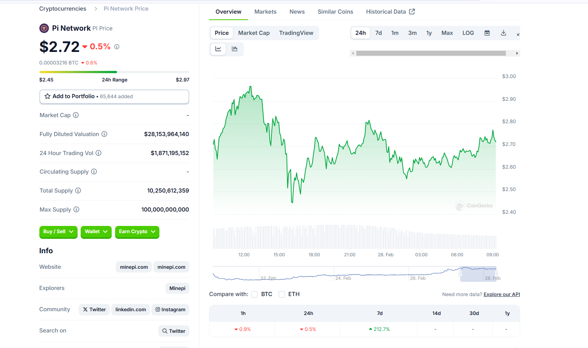
Task: Expand chart to fullscreen icon
Action: coord(518,33)
